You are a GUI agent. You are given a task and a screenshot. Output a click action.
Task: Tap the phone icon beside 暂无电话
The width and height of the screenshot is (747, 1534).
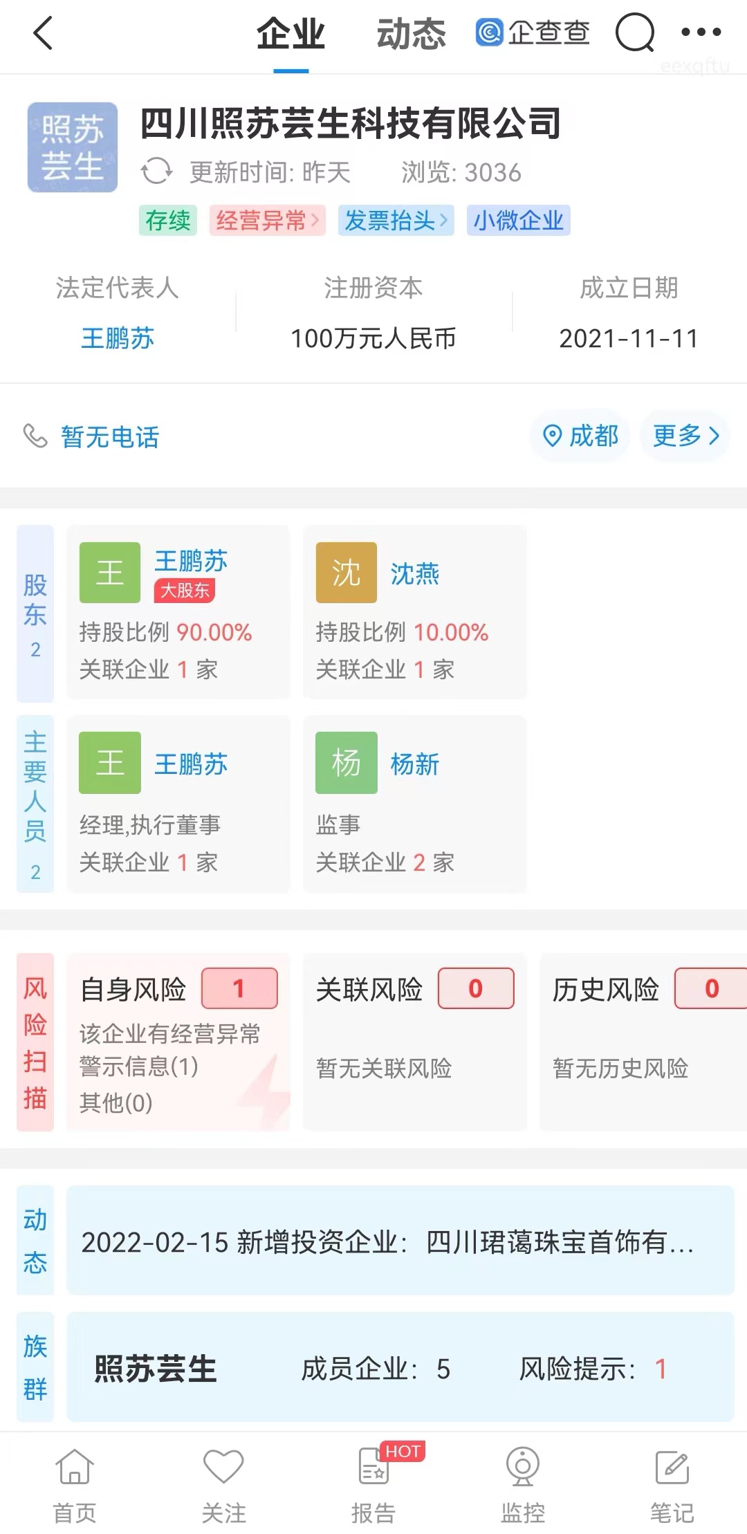(x=35, y=436)
